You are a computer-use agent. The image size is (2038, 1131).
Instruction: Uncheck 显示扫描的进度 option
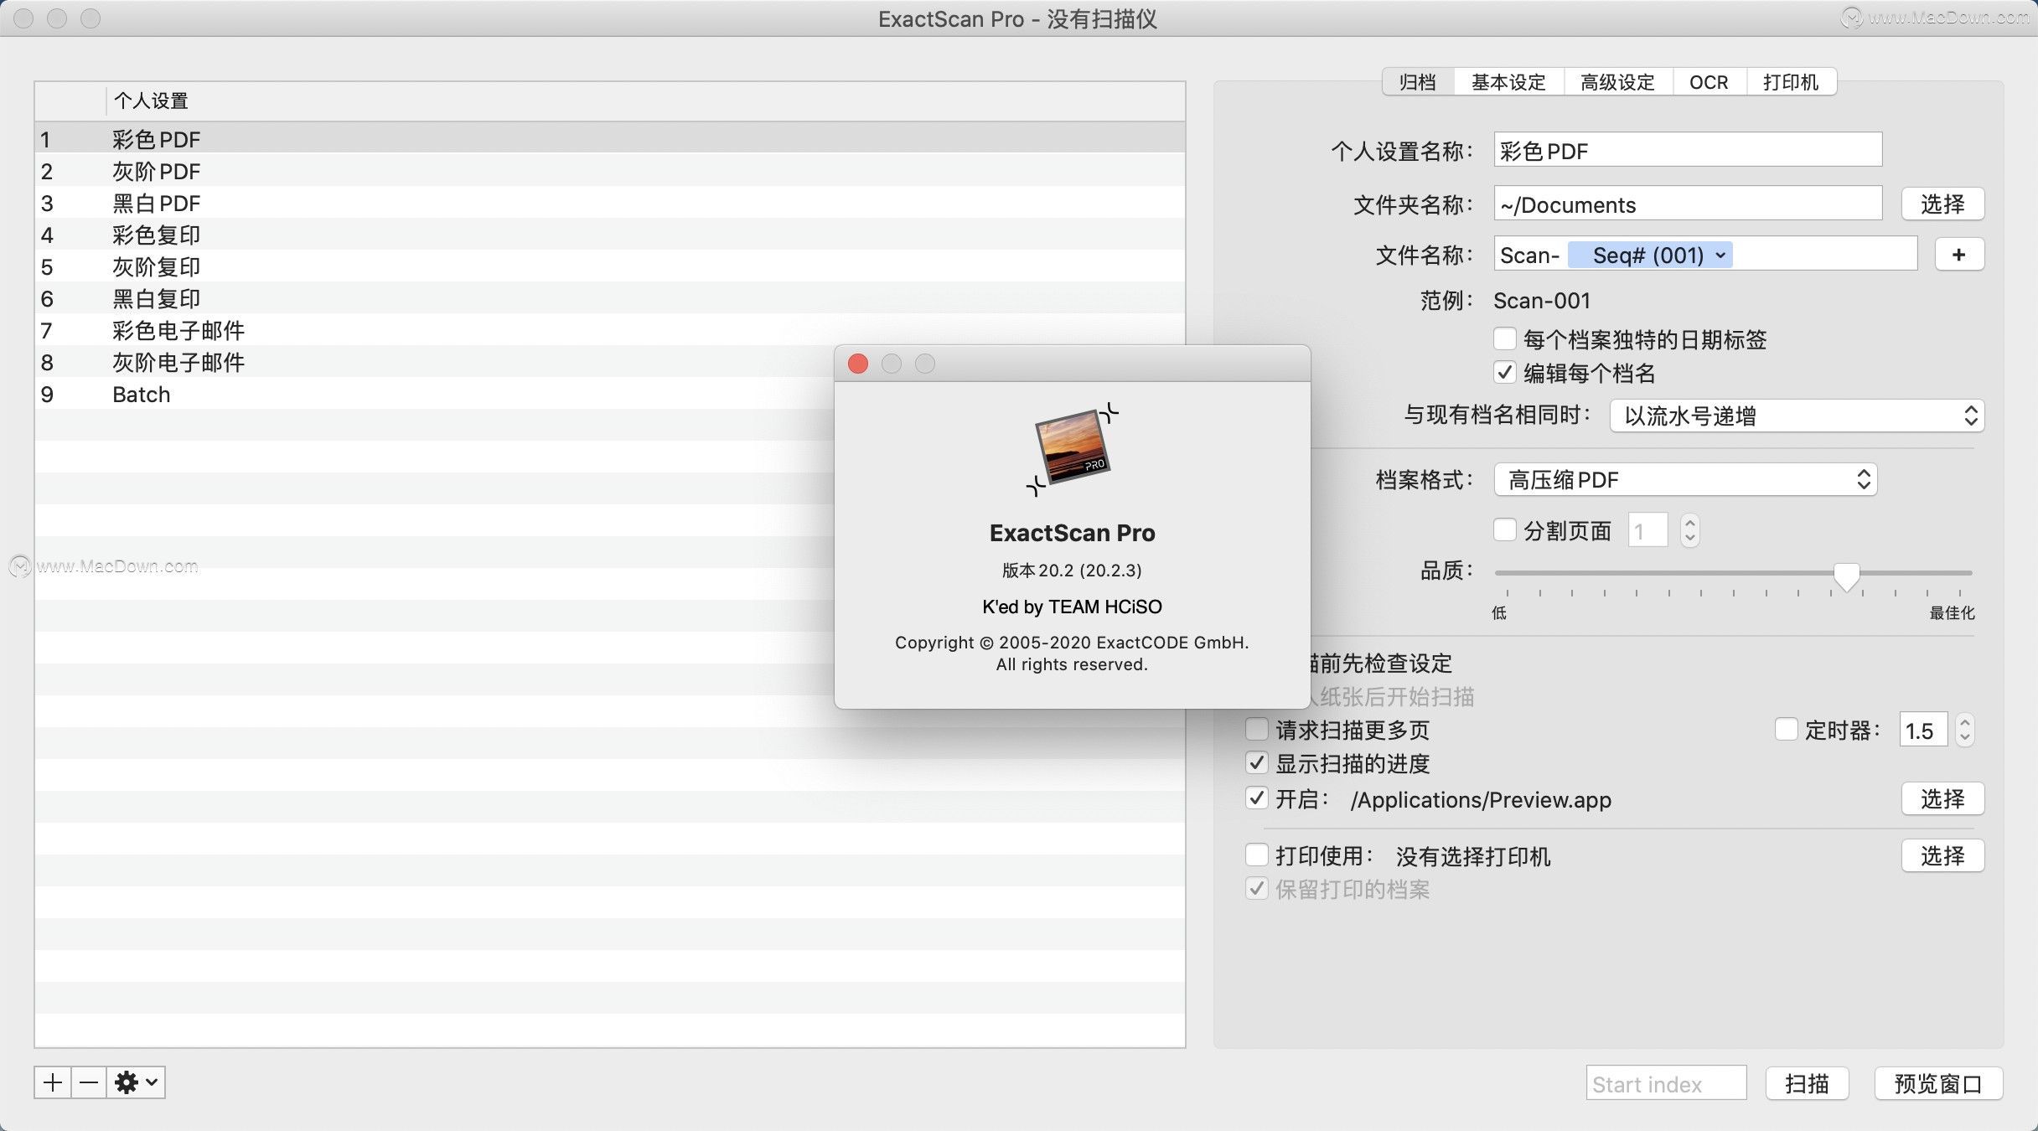point(1256,762)
